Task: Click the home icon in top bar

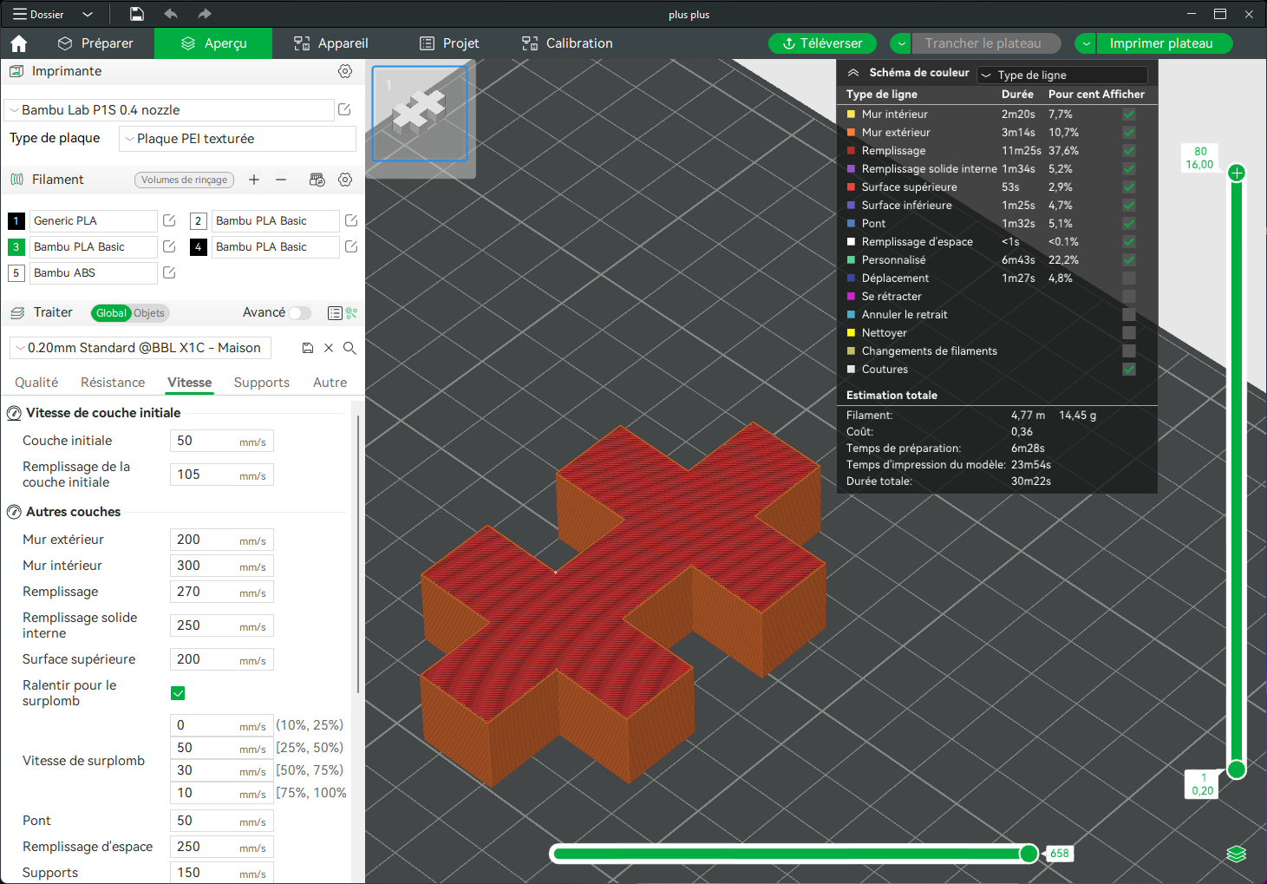Action: click(x=19, y=43)
